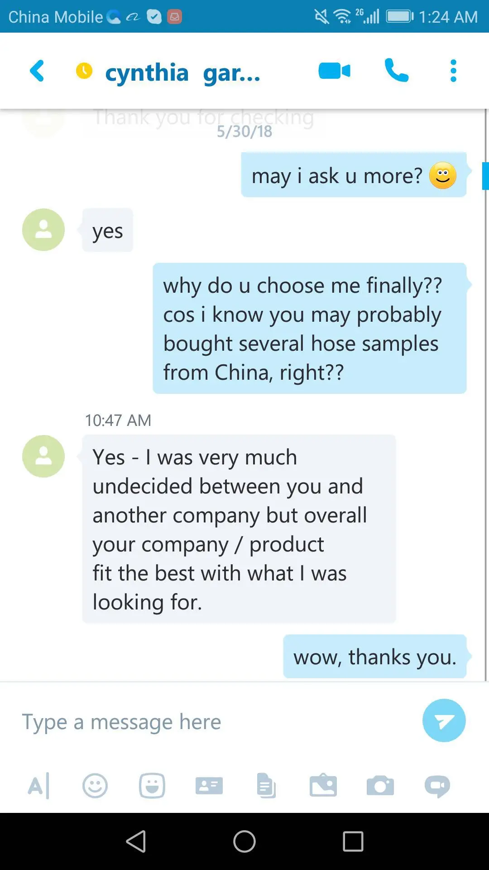
Task: Go back using the blue header arrow
Action: coord(37,71)
